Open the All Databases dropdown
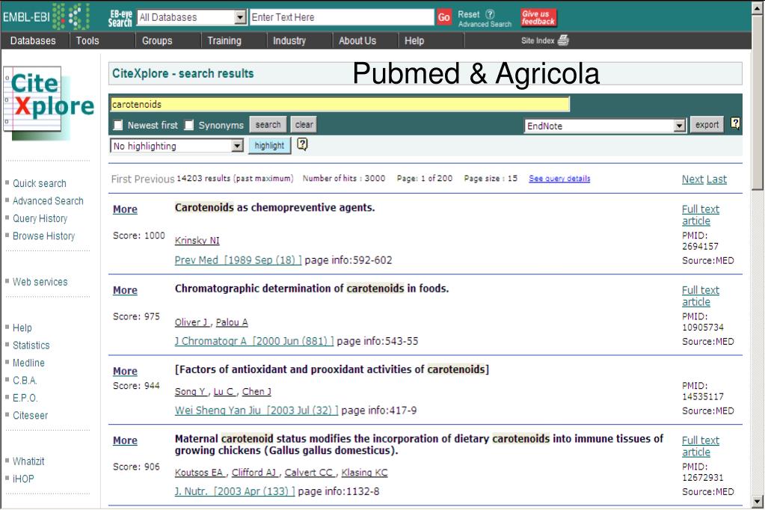765x510 pixels. coord(191,17)
